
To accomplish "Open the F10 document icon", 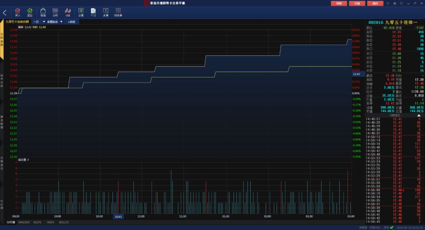I will pos(93,12).
